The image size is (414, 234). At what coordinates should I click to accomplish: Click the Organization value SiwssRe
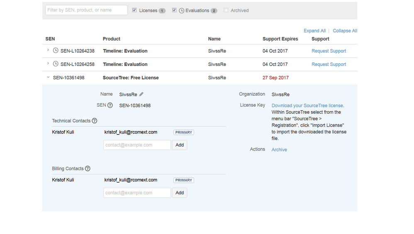[x=280, y=95]
